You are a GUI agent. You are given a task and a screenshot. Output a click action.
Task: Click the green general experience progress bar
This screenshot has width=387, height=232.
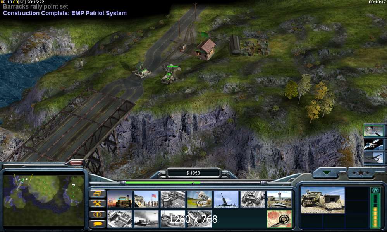tap(163, 183)
